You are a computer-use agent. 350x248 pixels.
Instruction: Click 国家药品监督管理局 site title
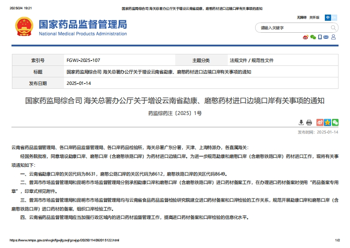pyautogui.click(x=83, y=24)
